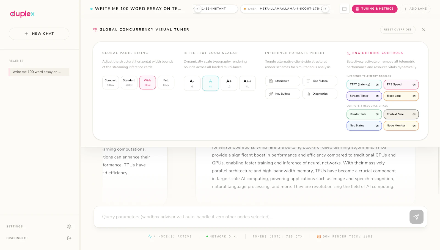Click 'DOM RENDER TICK: 16MS' status text

click(x=348, y=237)
